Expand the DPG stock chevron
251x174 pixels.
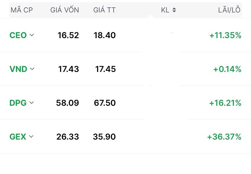click(31, 103)
